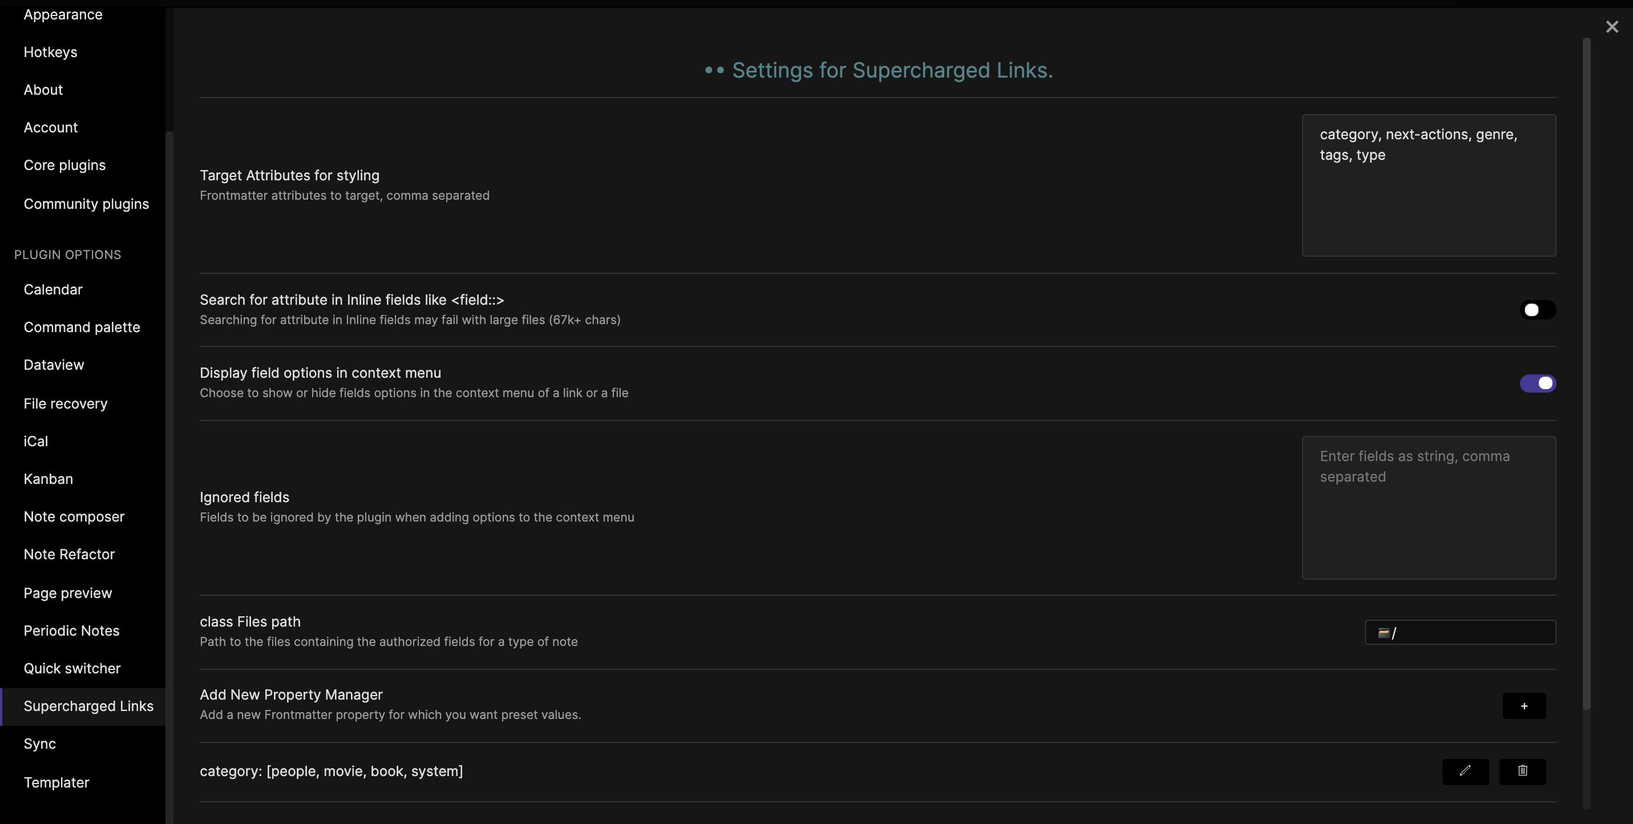Image resolution: width=1633 pixels, height=824 pixels.
Task: Go to Community plugins section
Action: click(x=86, y=204)
